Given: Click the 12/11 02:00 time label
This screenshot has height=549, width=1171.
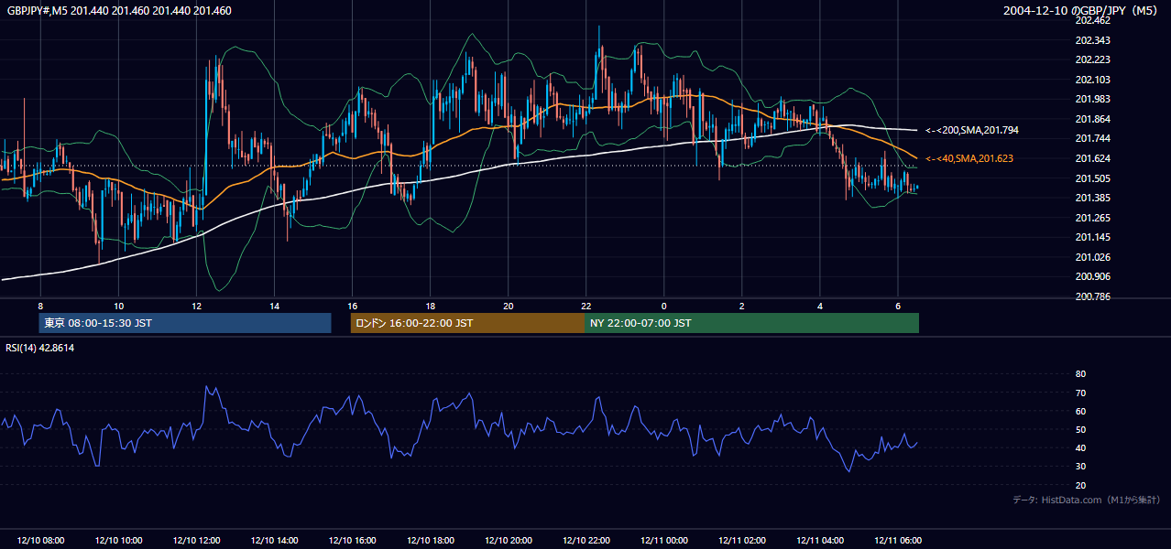Looking at the screenshot, I should [742, 540].
